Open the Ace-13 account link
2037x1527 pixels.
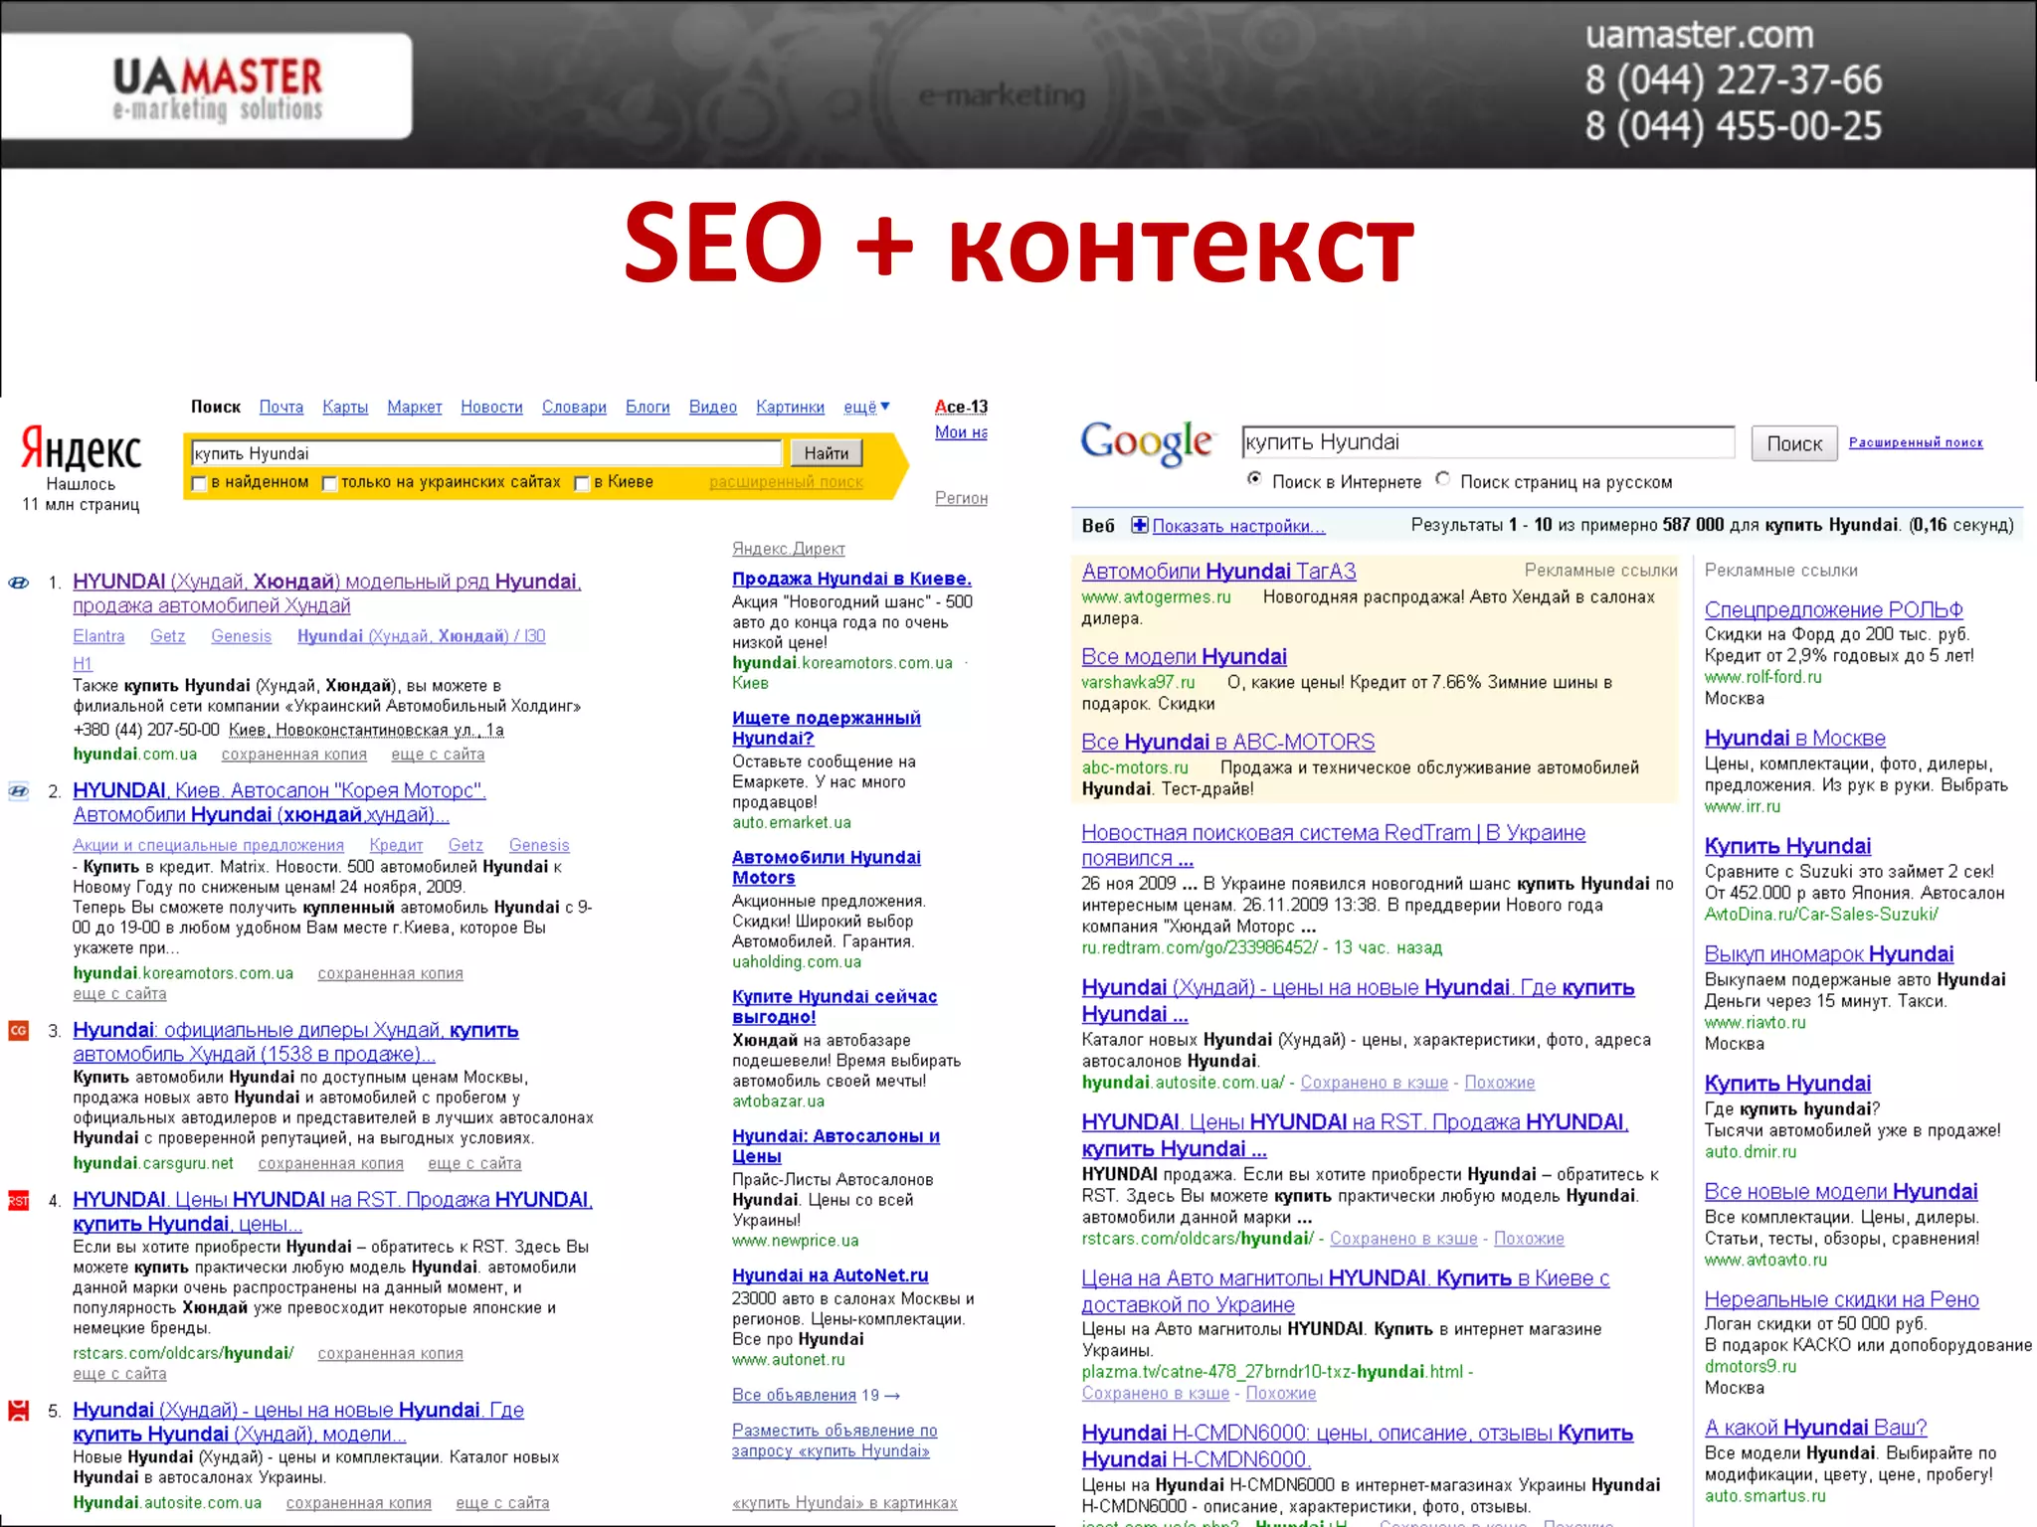pyautogui.click(x=961, y=407)
